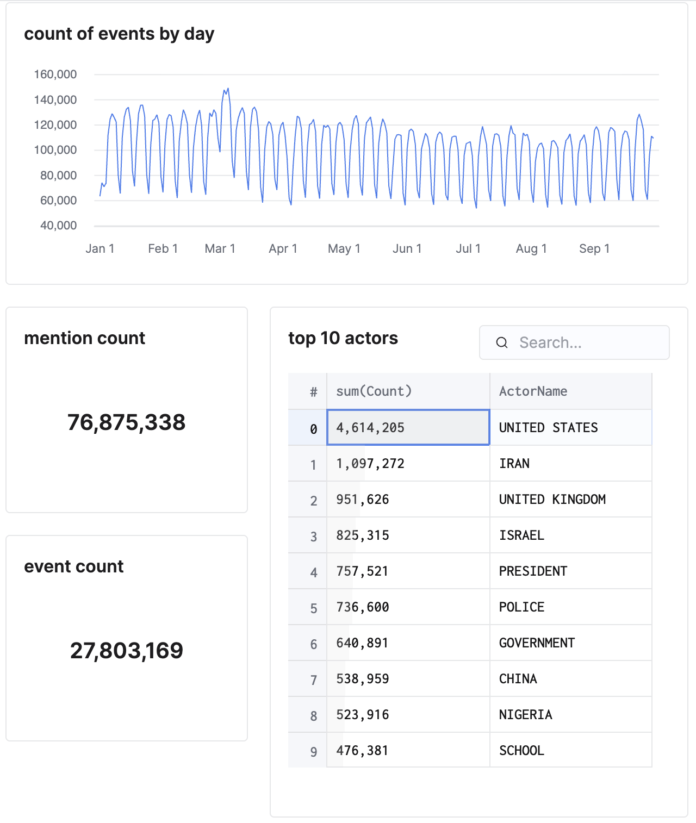Pick the POLICE actor cell

click(x=571, y=607)
